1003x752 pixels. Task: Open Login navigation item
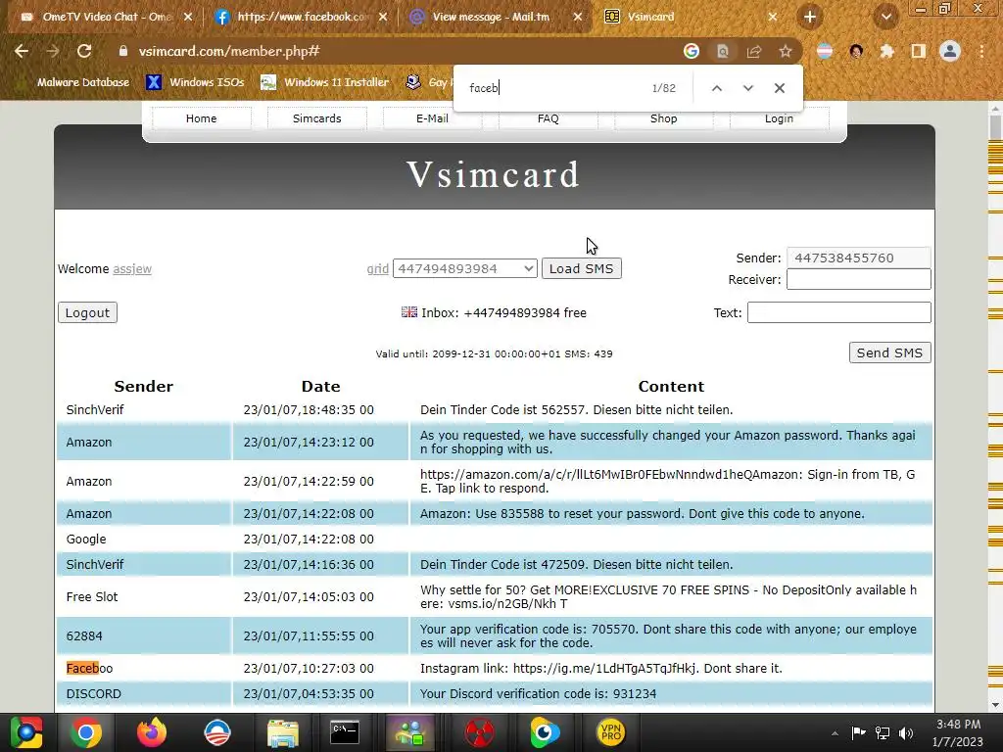(x=779, y=118)
